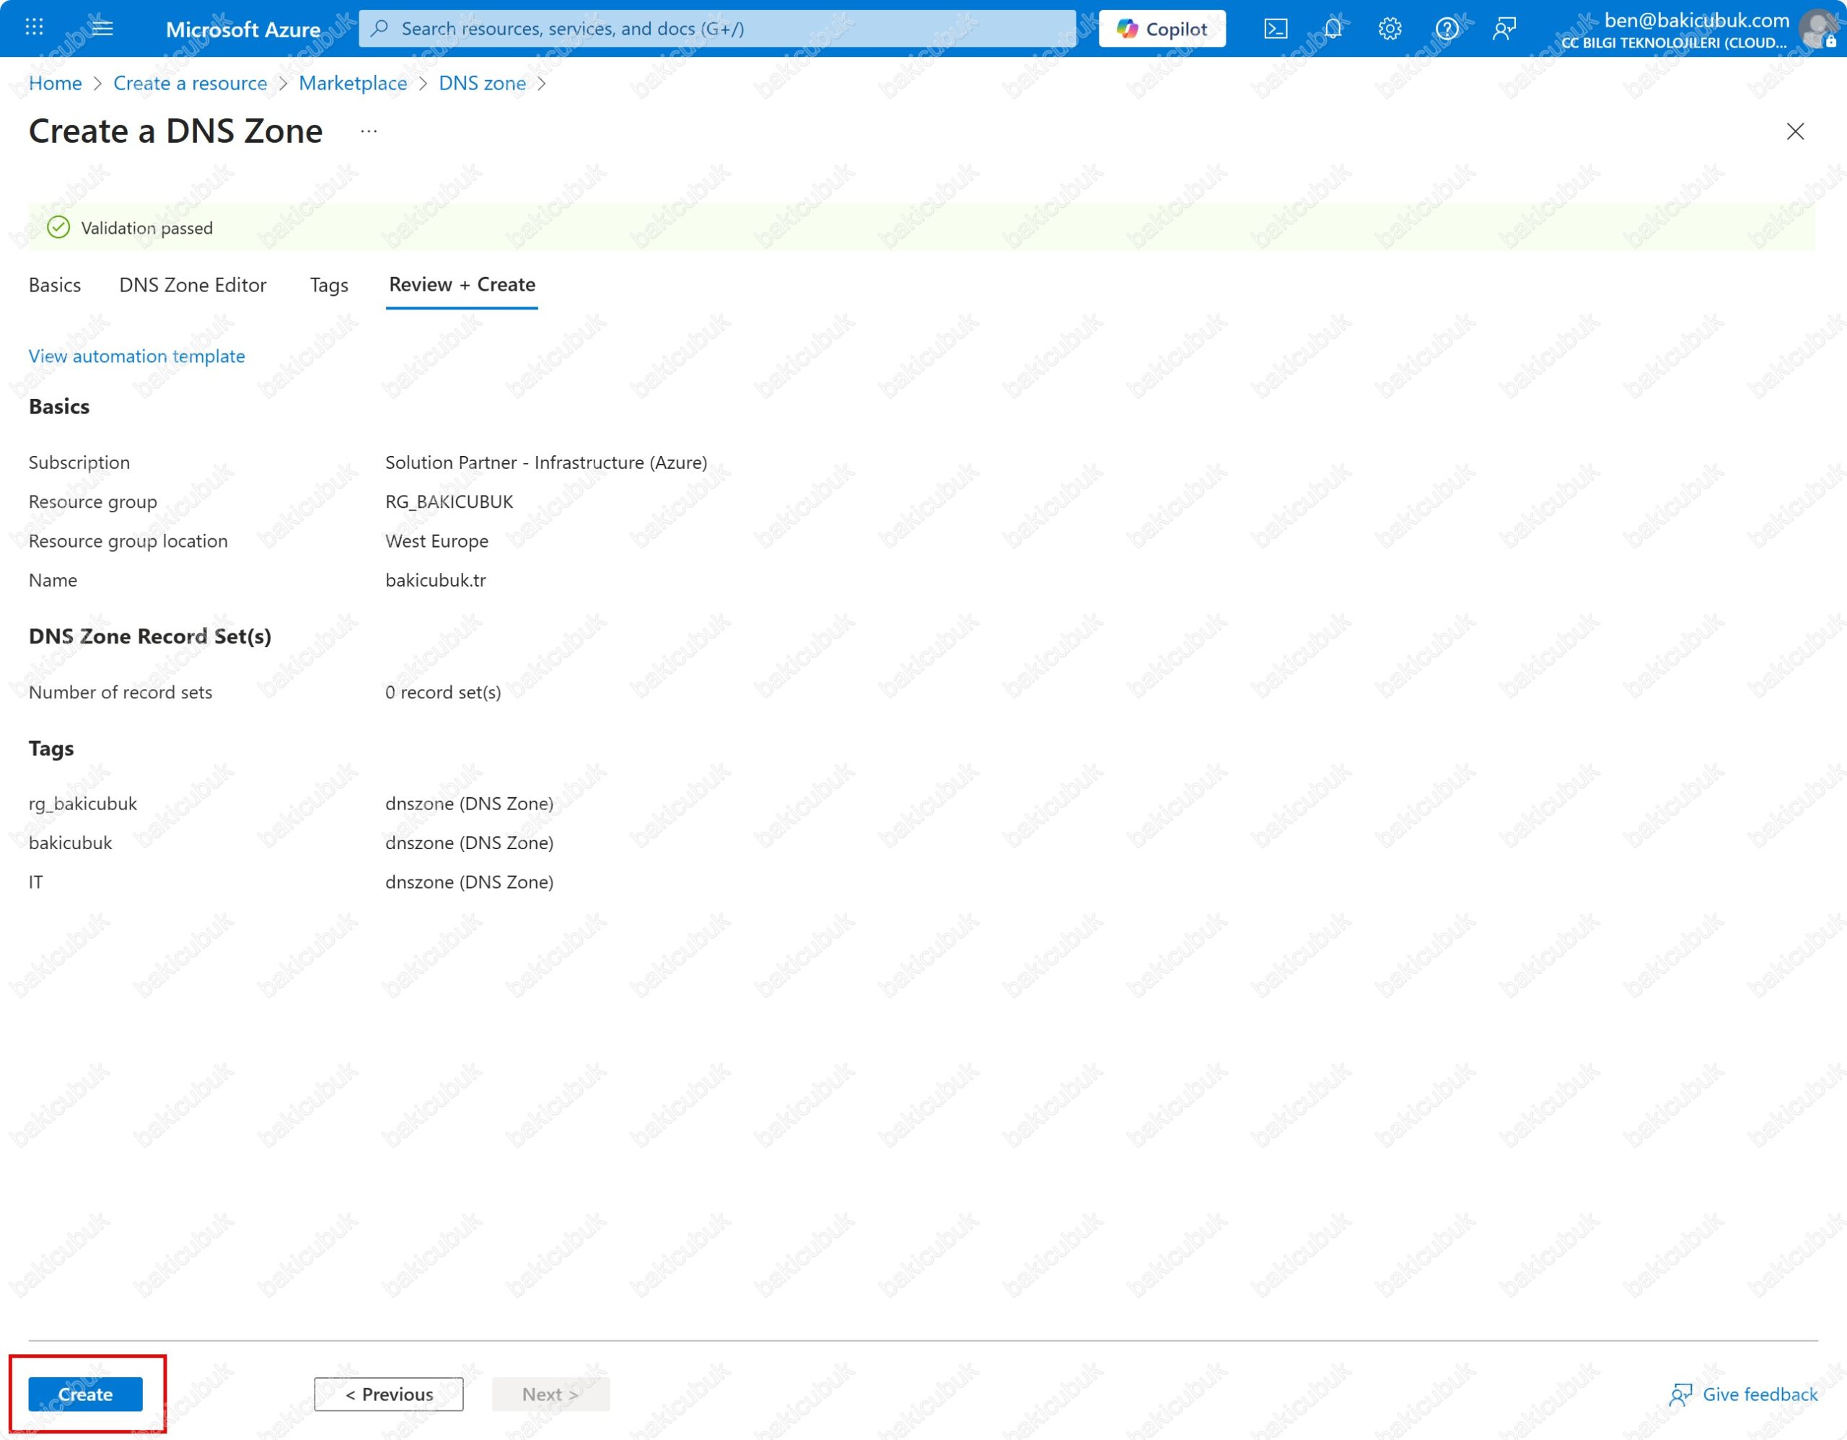This screenshot has height=1440, width=1847.
Task: Click View automation template link
Action: point(137,356)
